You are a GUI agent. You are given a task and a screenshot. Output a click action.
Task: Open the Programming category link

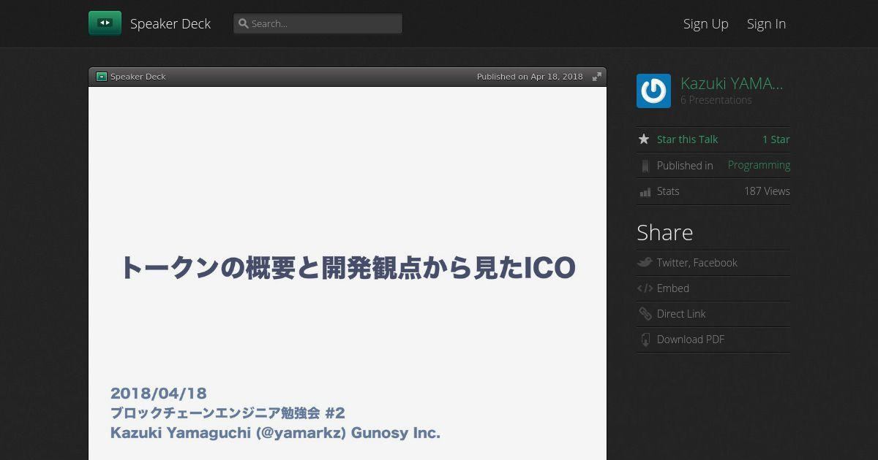click(759, 165)
